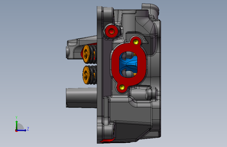The width and height of the screenshot is (227, 147).
Task: Click the blue Z axis arrow of the triad
Action: 22,130
